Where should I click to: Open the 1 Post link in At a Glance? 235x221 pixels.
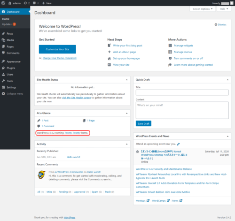pyautogui.click(x=45, y=121)
